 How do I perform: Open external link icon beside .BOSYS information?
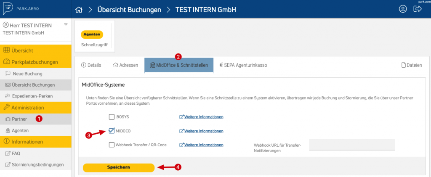[181, 117]
